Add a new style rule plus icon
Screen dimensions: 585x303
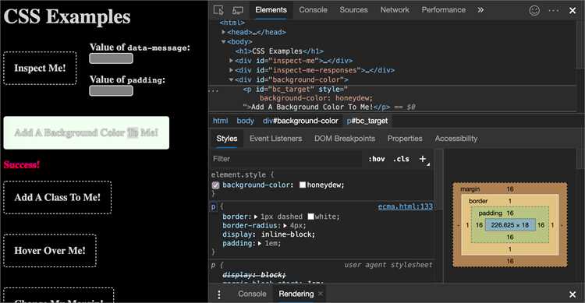pos(423,159)
